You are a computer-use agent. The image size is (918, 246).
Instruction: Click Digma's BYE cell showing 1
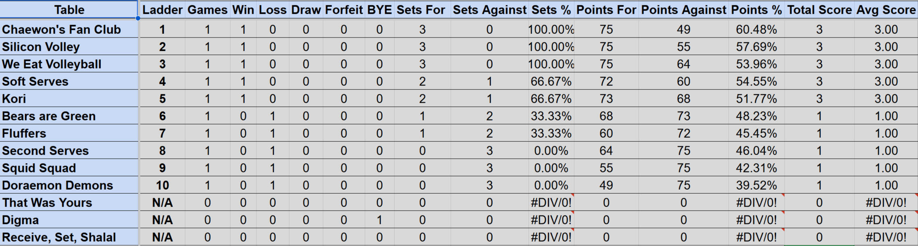[x=379, y=220]
